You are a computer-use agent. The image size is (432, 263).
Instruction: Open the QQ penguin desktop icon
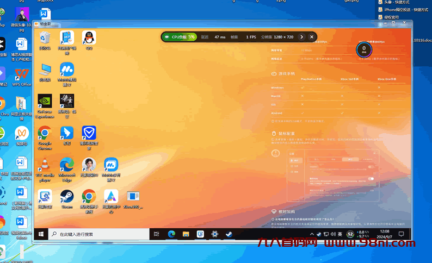(89, 38)
